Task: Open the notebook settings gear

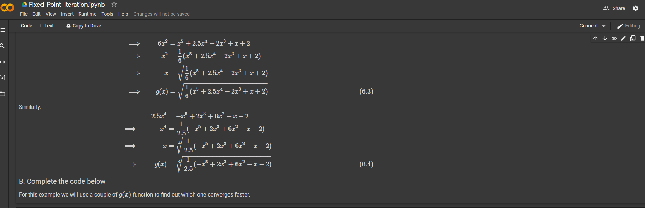Action: [x=636, y=8]
